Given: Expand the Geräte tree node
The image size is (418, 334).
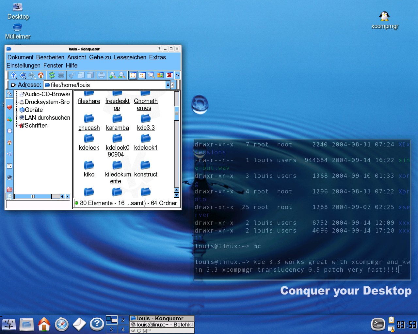Looking at the screenshot, I should pos(17,110).
